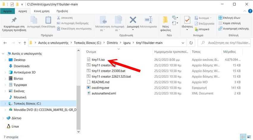
Task: Switch to the Κοινή χρήση tab
Action: (x=42, y=11)
